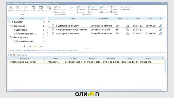Click document icon of 'Сопровождение программы' row
The height and width of the screenshot is (98, 174).
click(x=53, y=30)
